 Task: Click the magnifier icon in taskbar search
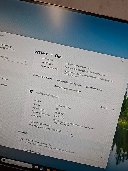coord(4,160)
